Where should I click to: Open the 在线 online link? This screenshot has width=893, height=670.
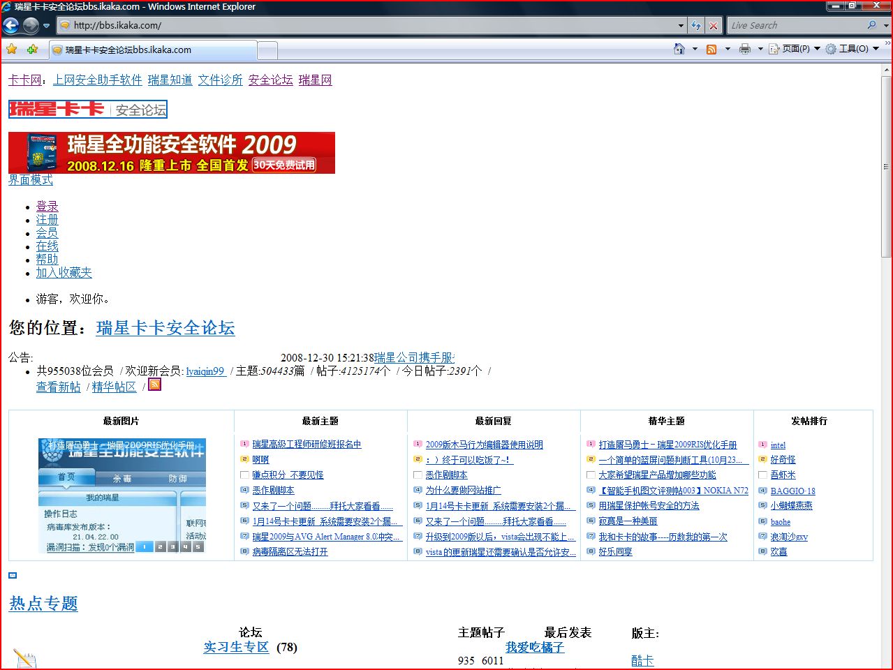47,246
